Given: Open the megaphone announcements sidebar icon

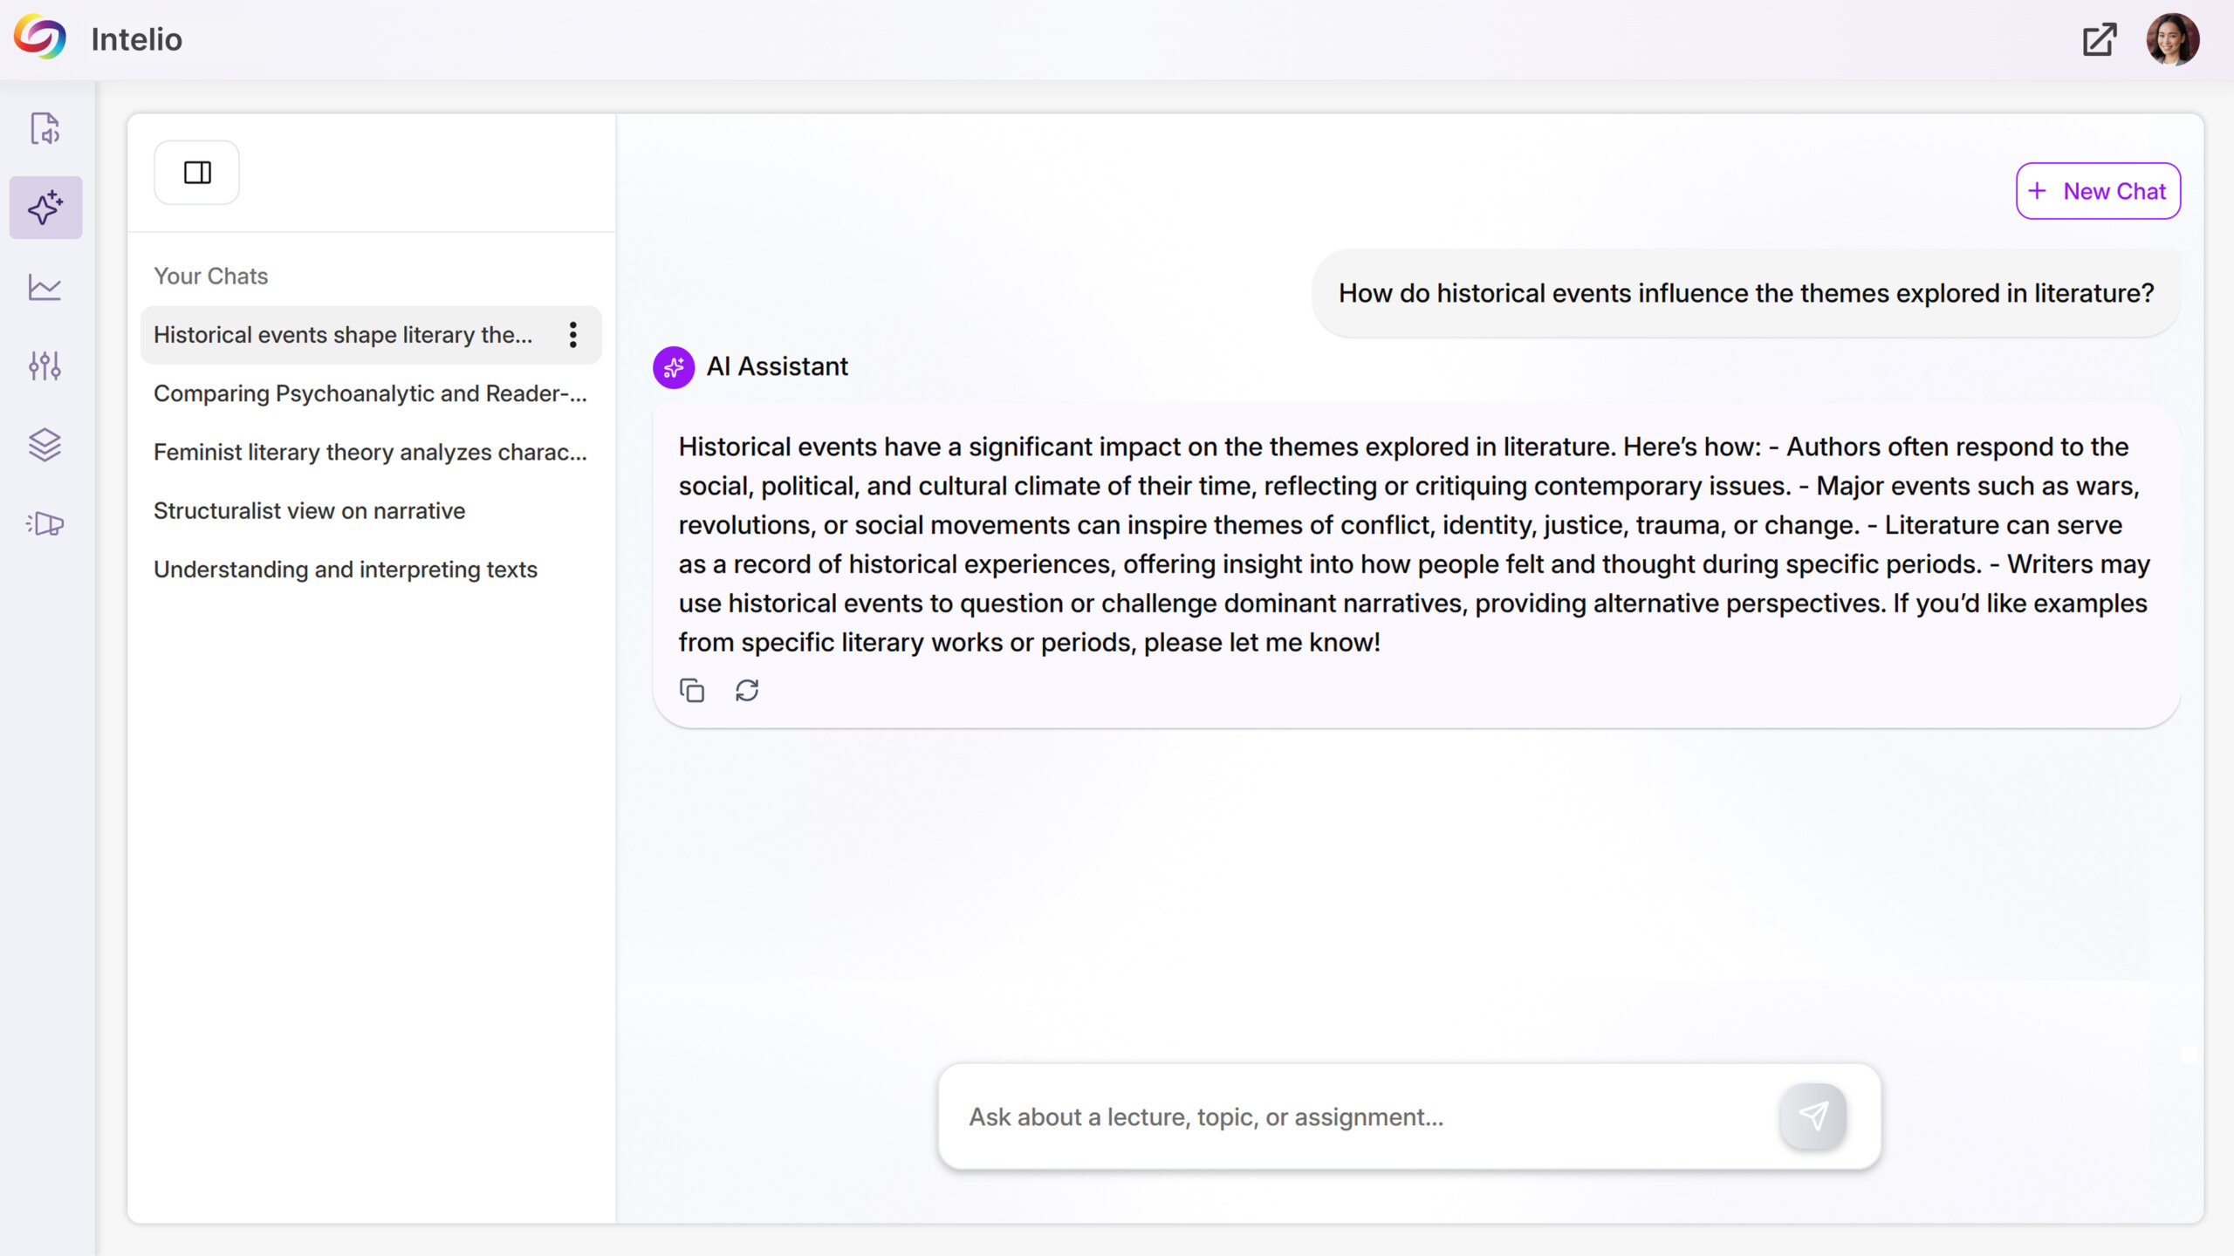Looking at the screenshot, I should 45,523.
